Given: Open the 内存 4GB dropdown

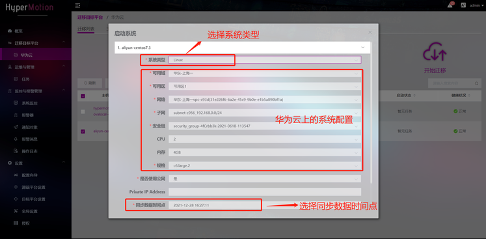Looking at the screenshot, I should [x=265, y=152].
